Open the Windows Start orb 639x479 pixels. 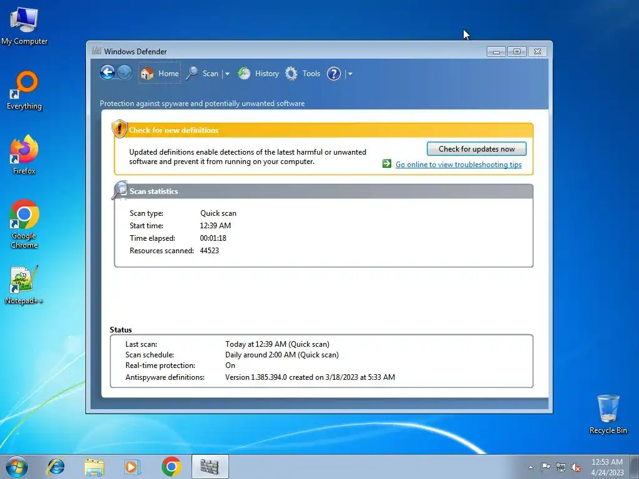pyautogui.click(x=17, y=467)
